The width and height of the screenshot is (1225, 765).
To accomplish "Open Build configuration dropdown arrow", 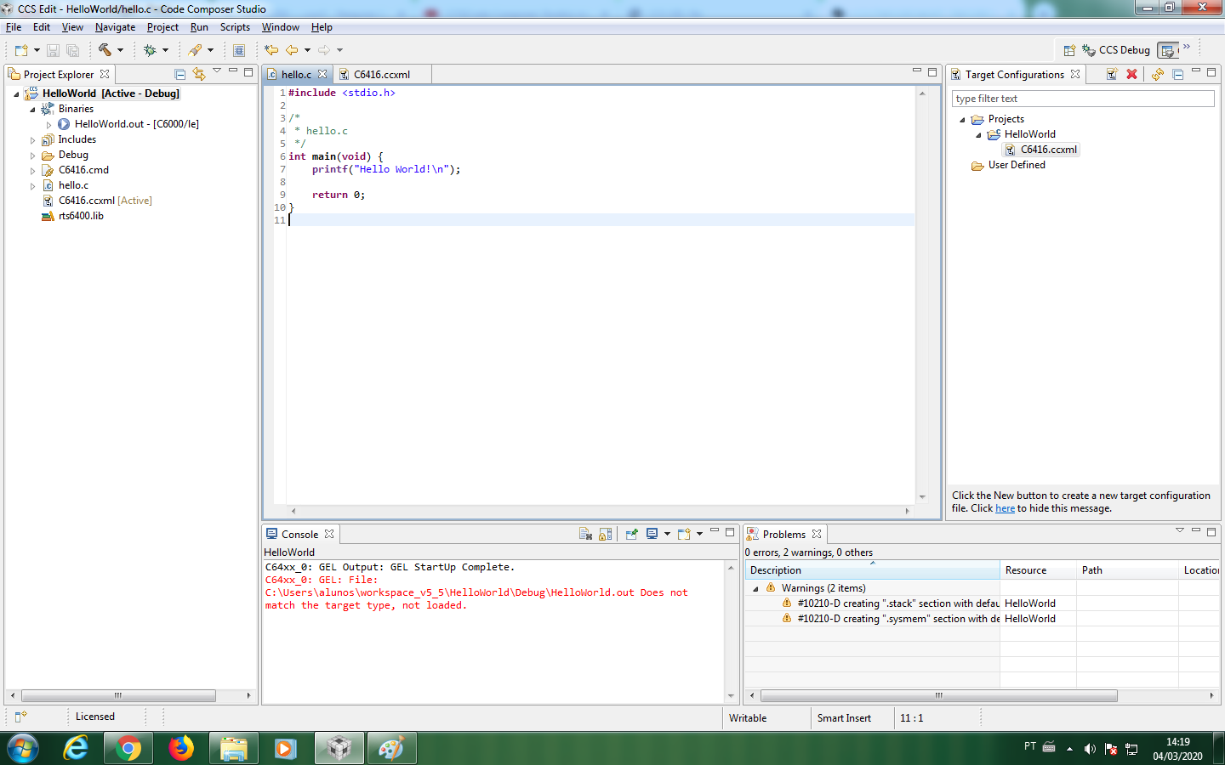I will (x=120, y=51).
